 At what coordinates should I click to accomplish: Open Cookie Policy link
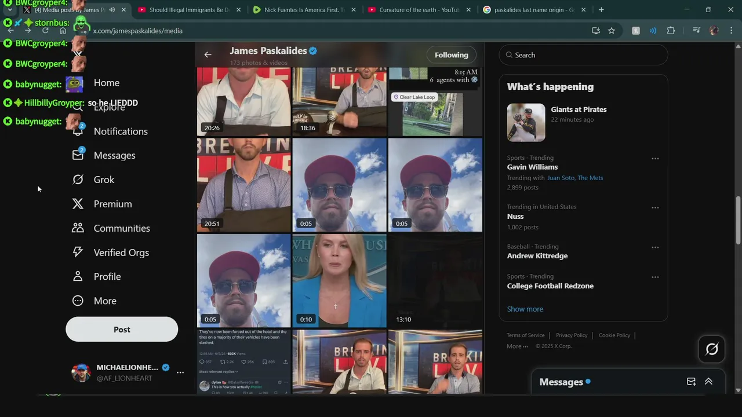[614, 335]
